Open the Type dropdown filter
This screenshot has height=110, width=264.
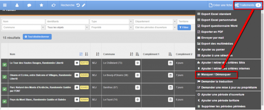[x=111, y=22]
